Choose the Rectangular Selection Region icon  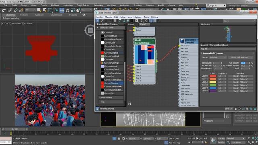coord(50,10)
